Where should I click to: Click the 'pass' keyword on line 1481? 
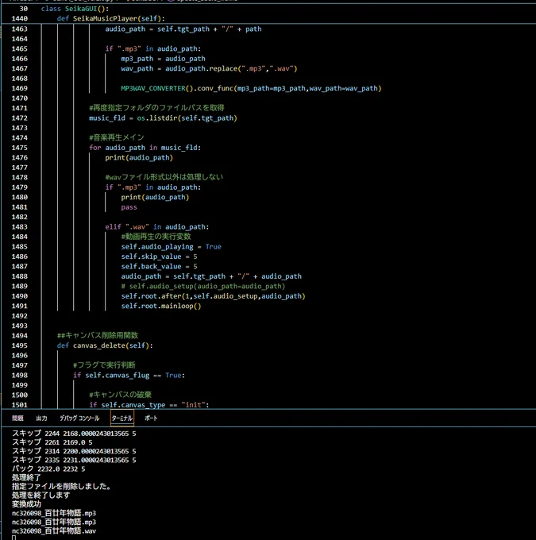pos(129,207)
